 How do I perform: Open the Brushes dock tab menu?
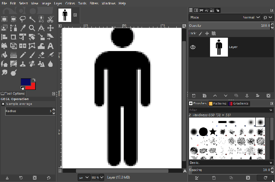click(272, 104)
